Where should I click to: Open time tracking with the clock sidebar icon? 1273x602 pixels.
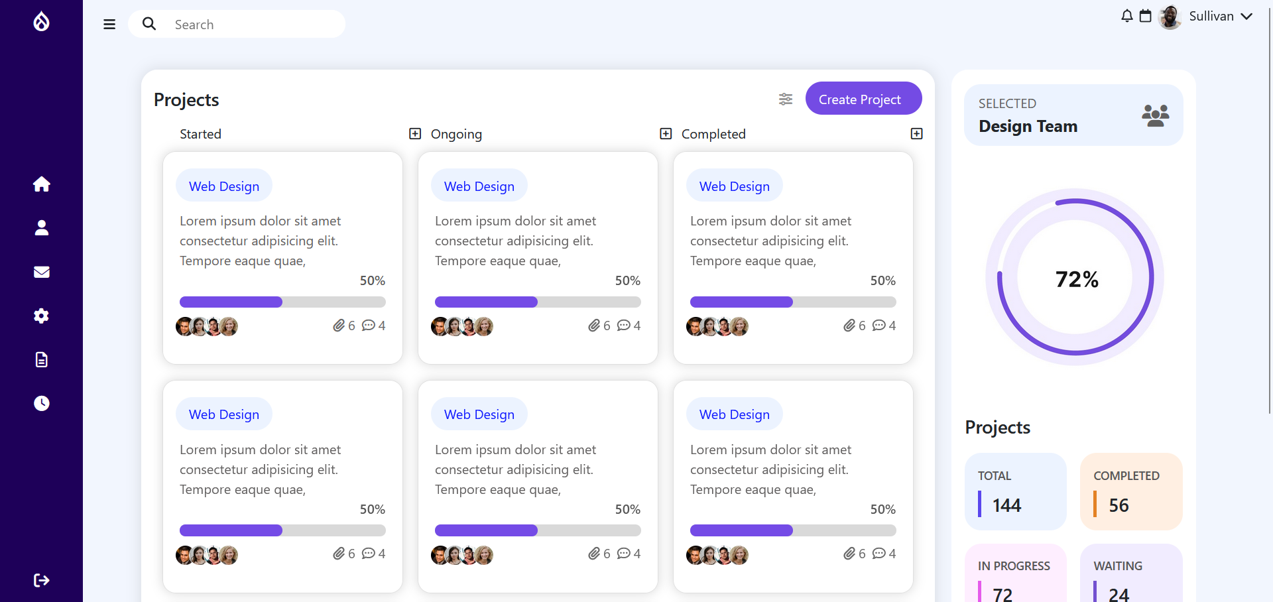point(41,403)
